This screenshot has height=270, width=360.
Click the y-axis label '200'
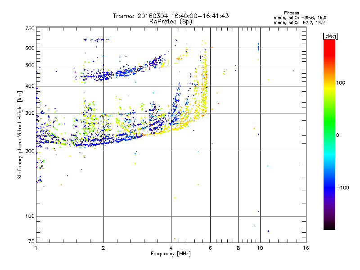pos(30,151)
